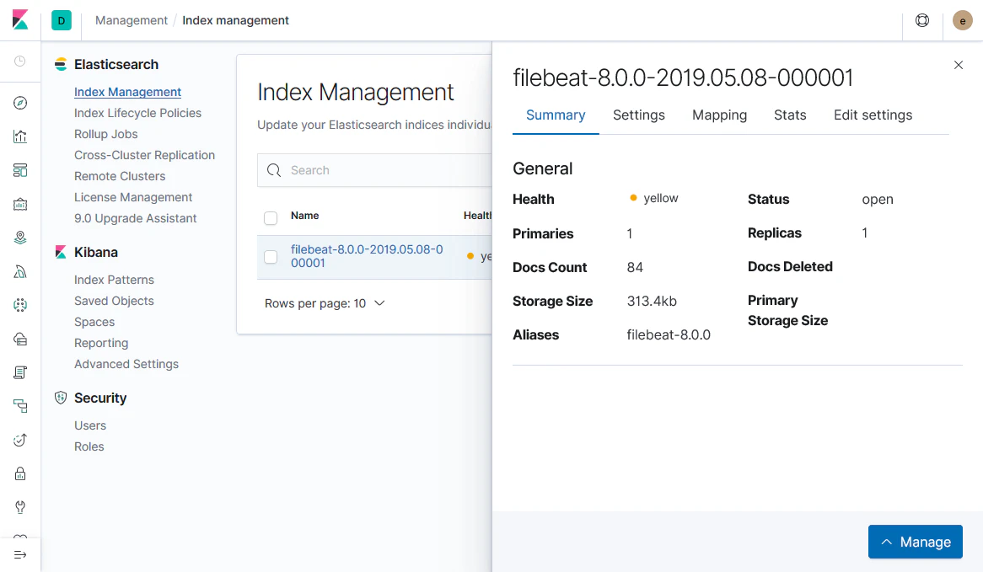Open Uptime via the checkmark arrow icon
Viewport: 983px width, 572px height.
click(x=20, y=440)
